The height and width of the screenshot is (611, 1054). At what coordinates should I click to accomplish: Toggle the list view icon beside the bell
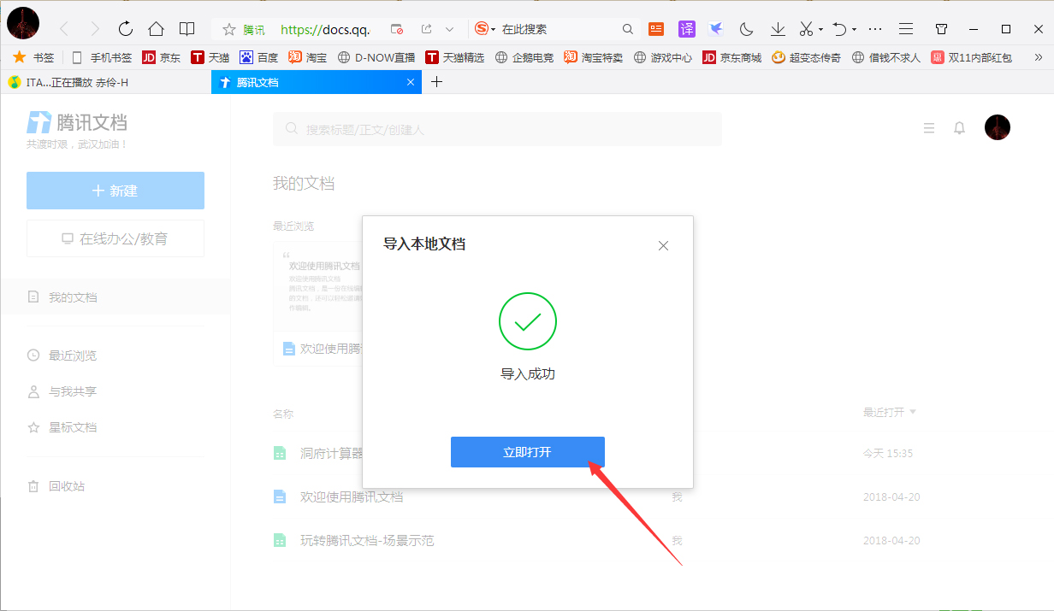click(x=929, y=128)
